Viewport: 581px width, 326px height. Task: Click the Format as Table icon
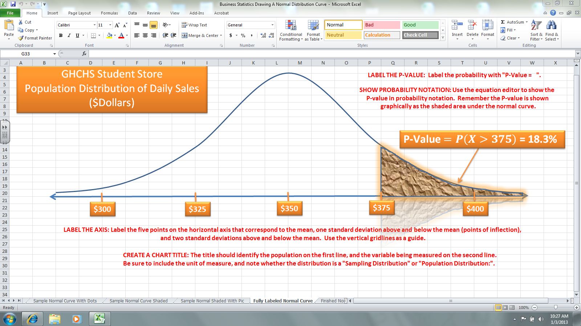[313, 26]
